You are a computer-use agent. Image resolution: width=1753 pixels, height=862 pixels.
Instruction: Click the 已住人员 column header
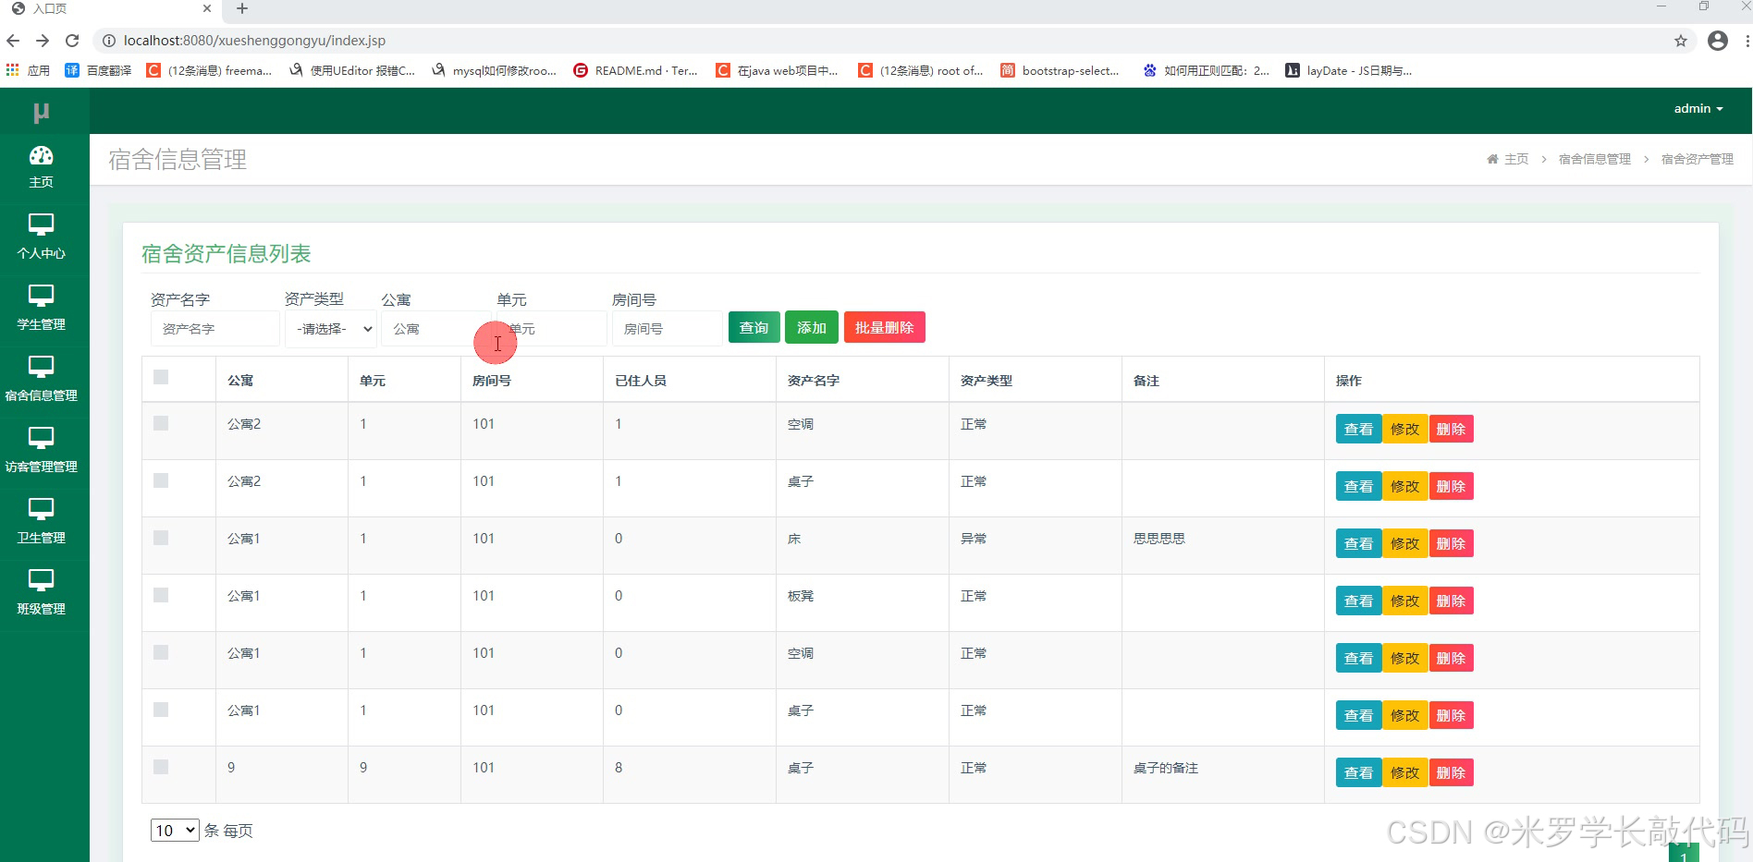pos(640,381)
